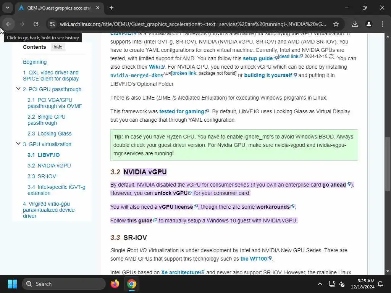Open the LibVF.IO Wiki link

click(x=157, y=67)
